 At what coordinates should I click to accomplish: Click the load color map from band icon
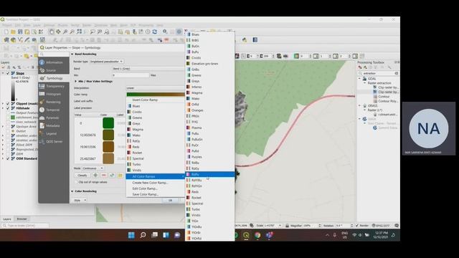(x=112, y=175)
